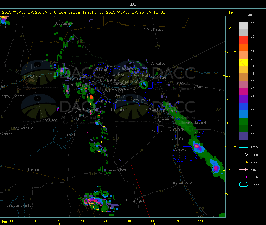Click the Salinas map label
The image size is (266, 225).
click(51, 120)
